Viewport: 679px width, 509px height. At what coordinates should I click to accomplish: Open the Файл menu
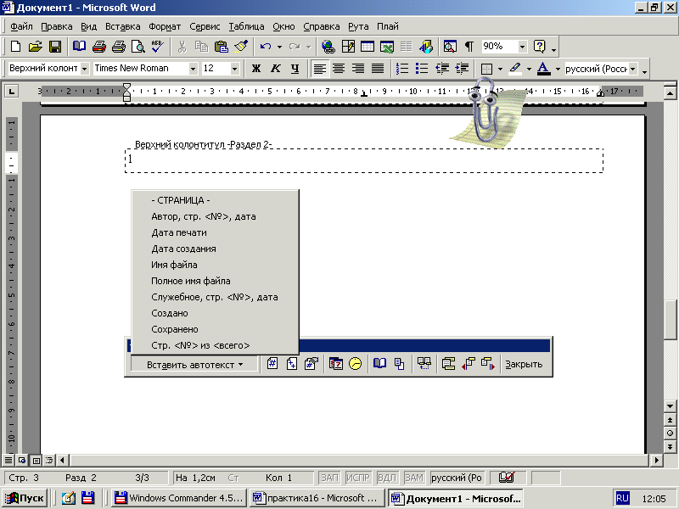21,26
